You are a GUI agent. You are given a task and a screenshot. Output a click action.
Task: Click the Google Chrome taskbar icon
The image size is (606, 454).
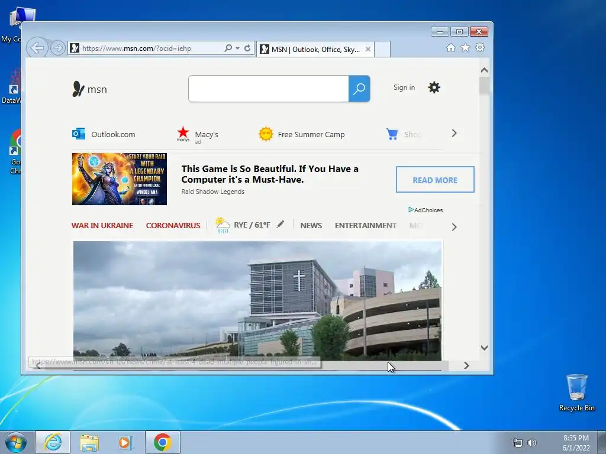(x=162, y=442)
